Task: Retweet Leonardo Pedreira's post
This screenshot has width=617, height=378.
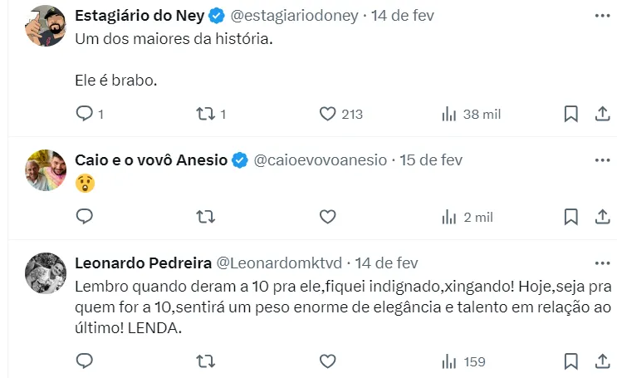Action: 205,361
